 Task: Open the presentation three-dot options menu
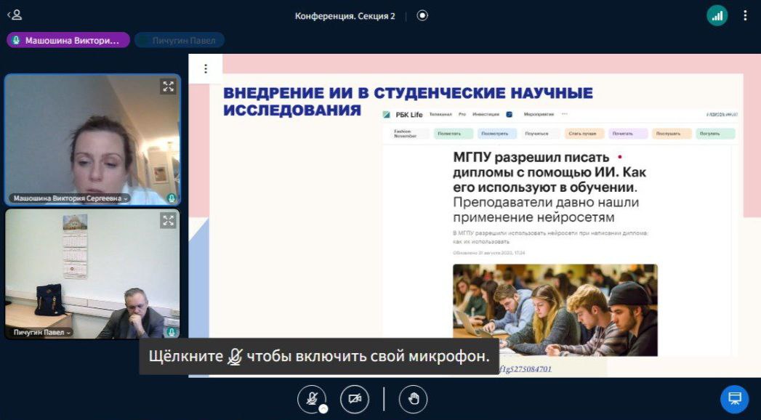pyautogui.click(x=206, y=69)
